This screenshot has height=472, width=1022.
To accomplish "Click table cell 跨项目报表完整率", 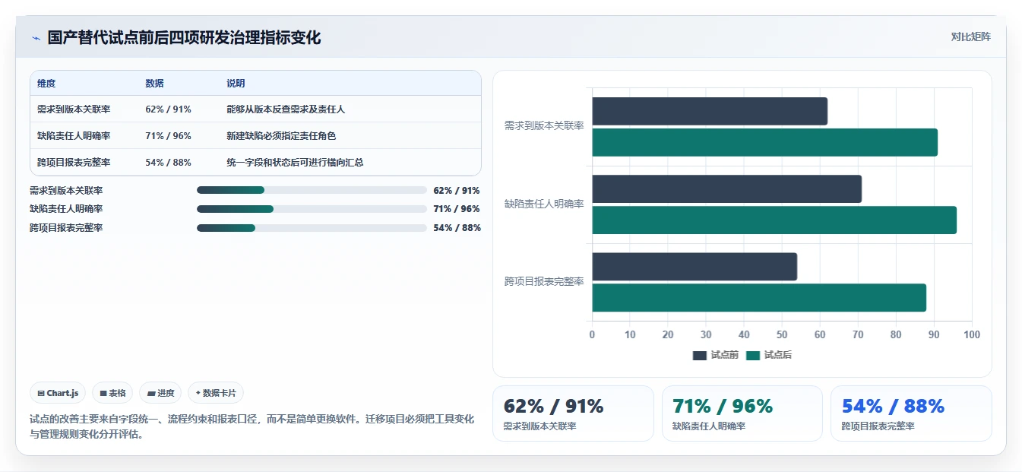I will [x=74, y=163].
